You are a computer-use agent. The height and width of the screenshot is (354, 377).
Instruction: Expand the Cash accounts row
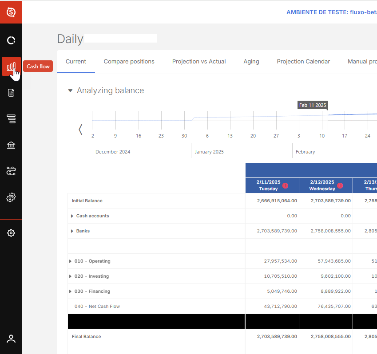point(72,216)
